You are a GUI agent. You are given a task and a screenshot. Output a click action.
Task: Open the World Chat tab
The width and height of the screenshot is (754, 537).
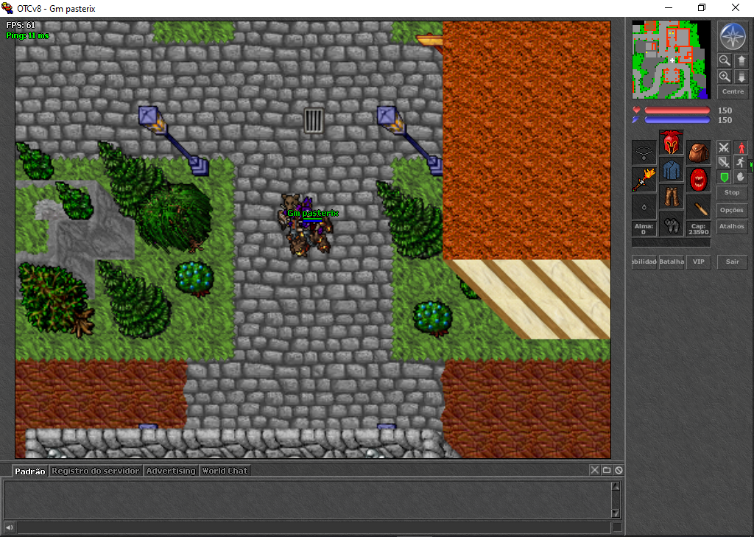click(x=225, y=471)
